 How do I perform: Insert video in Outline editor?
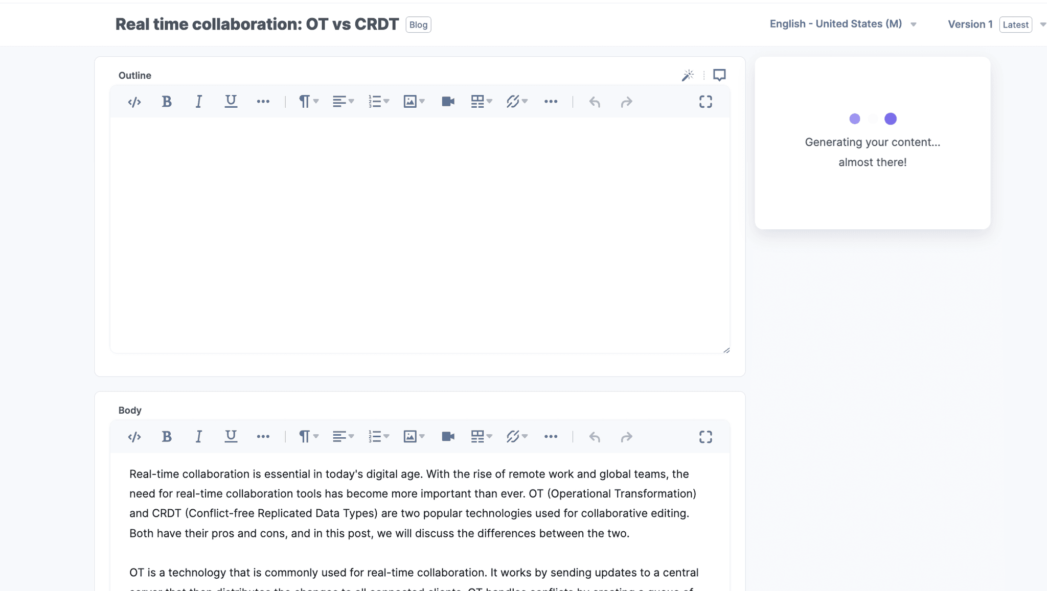tap(448, 102)
